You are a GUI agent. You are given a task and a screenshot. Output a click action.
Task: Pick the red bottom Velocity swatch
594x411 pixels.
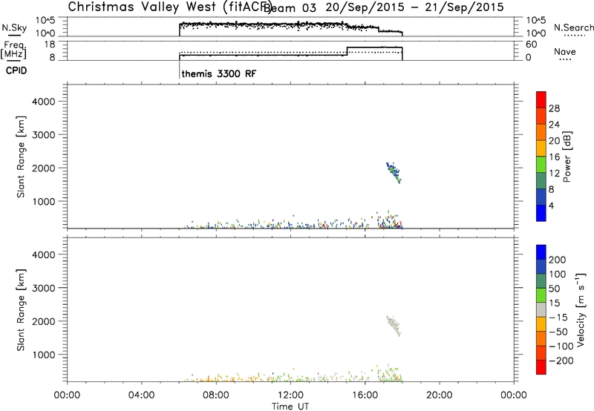pyautogui.click(x=541, y=367)
